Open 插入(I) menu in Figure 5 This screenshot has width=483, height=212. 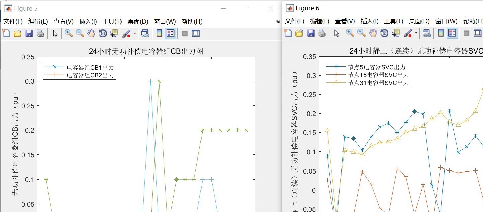[x=88, y=22]
